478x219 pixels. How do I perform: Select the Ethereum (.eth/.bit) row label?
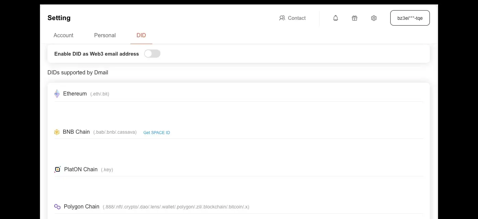pos(75,94)
